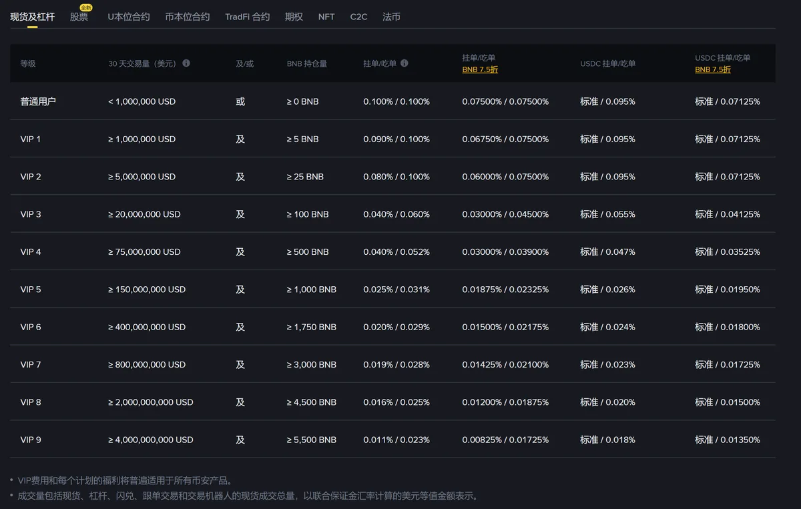Click holding cell ≥ 0 BNB
The image size is (801, 509).
click(302, 101)
